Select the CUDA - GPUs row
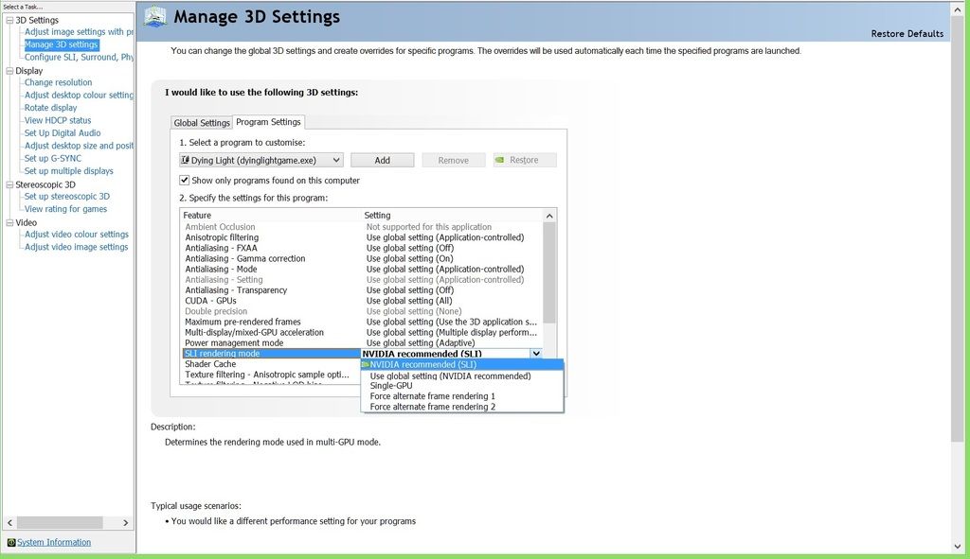Screen dimensions: 970x559 [x=362, y=301]
